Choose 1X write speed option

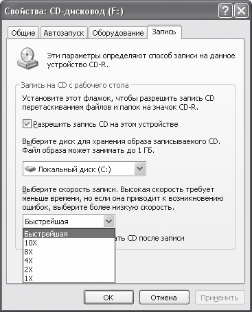pos(69,278)
